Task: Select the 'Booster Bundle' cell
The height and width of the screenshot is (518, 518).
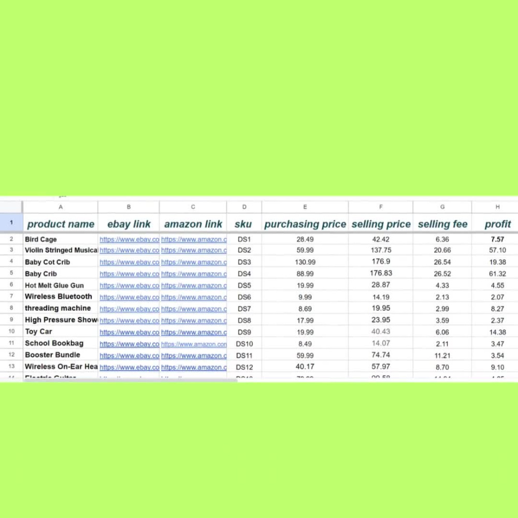Action: coord(61,355)
